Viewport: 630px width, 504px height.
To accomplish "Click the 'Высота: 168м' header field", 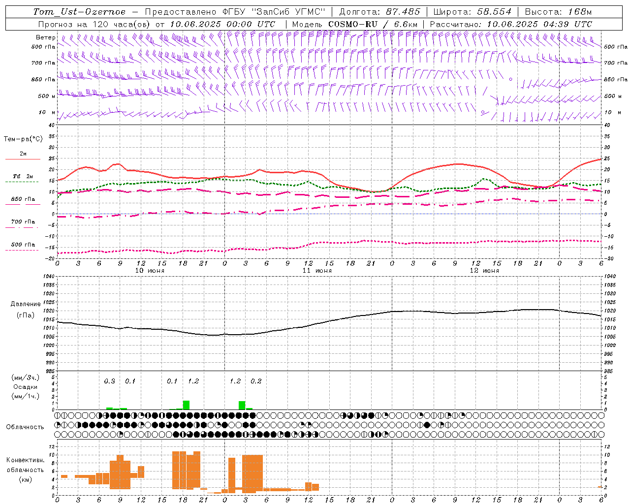I will click(x=558, y=12).
